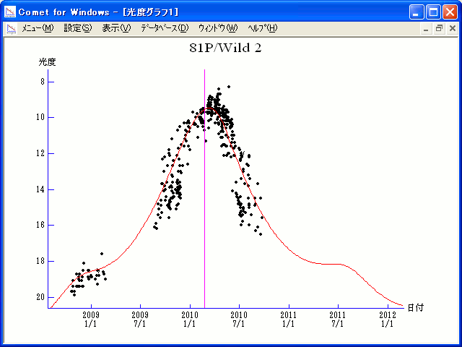Click magnitude 14 axis label
Viewport: 462px width, 347px height.
click(40, 189)
